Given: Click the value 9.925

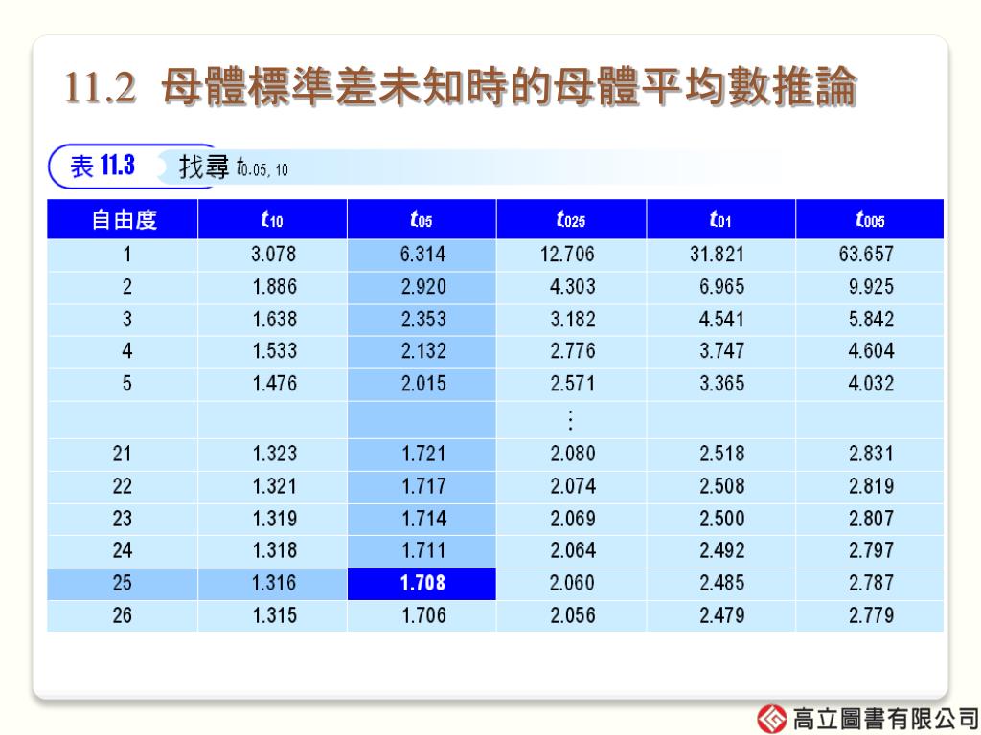Looking at the screenshot, I should tap(871, 287).
